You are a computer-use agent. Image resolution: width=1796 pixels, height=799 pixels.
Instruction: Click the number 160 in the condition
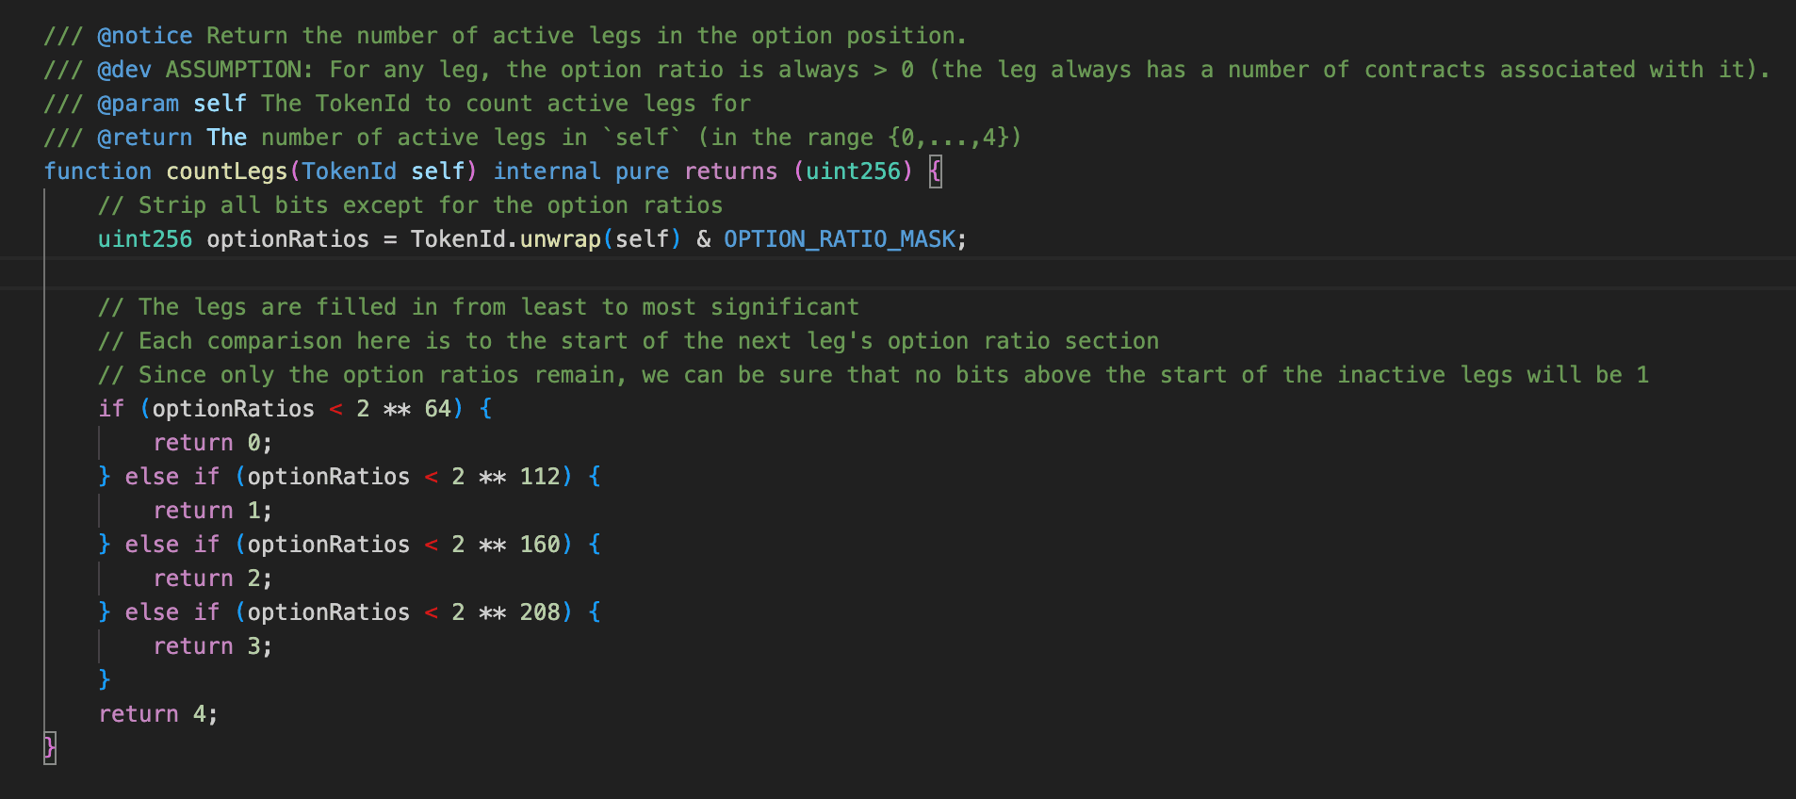click(540, 545)
